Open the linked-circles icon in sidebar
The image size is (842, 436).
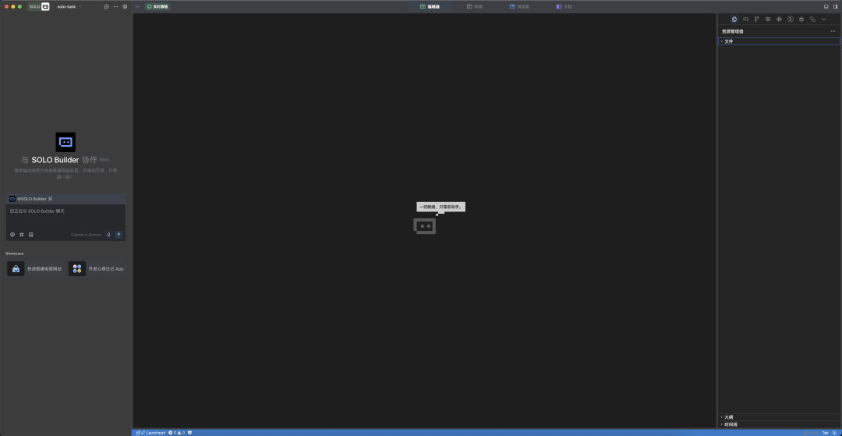(812, 19)
